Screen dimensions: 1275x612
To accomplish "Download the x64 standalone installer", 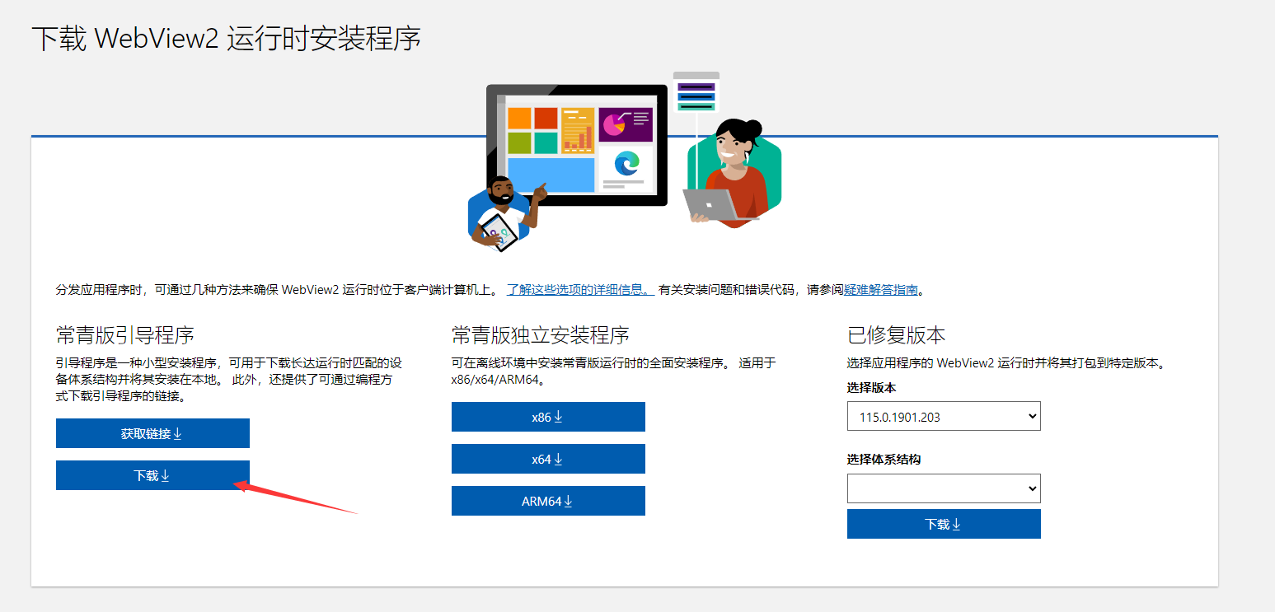I will (548, 459).
